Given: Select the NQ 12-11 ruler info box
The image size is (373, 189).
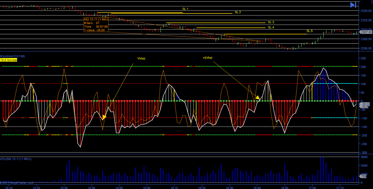Looking at the screenshot, I should (x=96, y=25).
